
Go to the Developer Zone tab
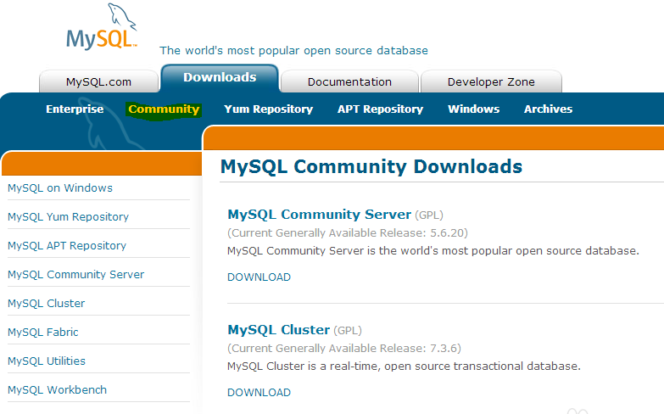491,81
